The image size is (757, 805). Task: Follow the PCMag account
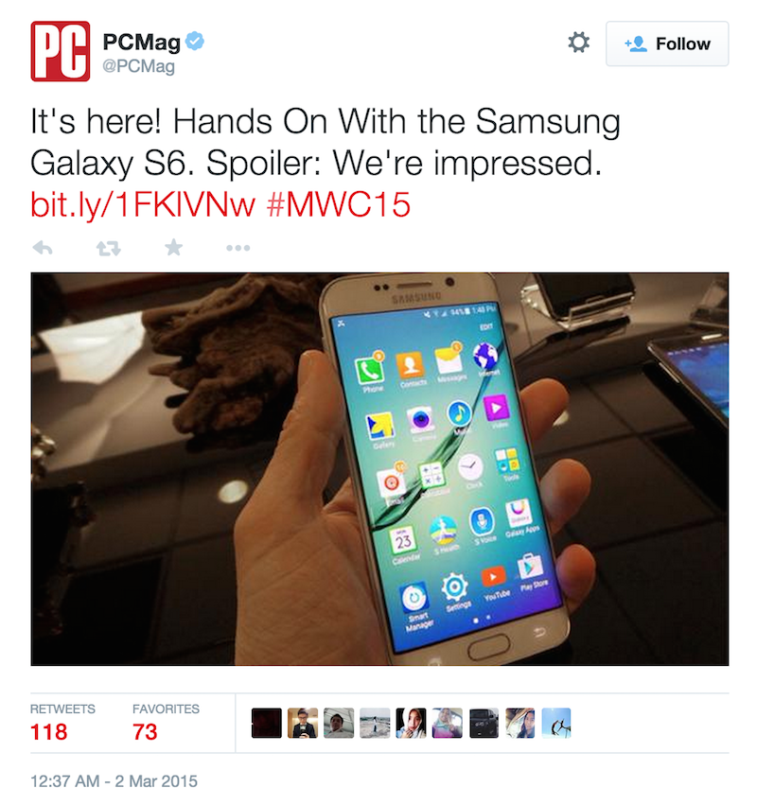(667, 44)
